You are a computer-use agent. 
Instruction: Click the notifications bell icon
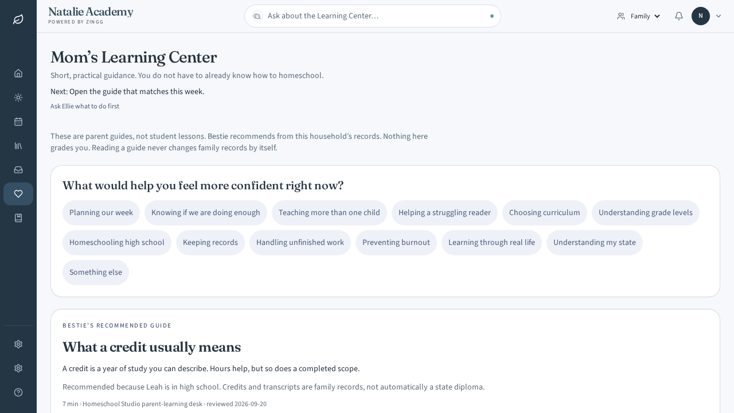click(x=679, y=16)
